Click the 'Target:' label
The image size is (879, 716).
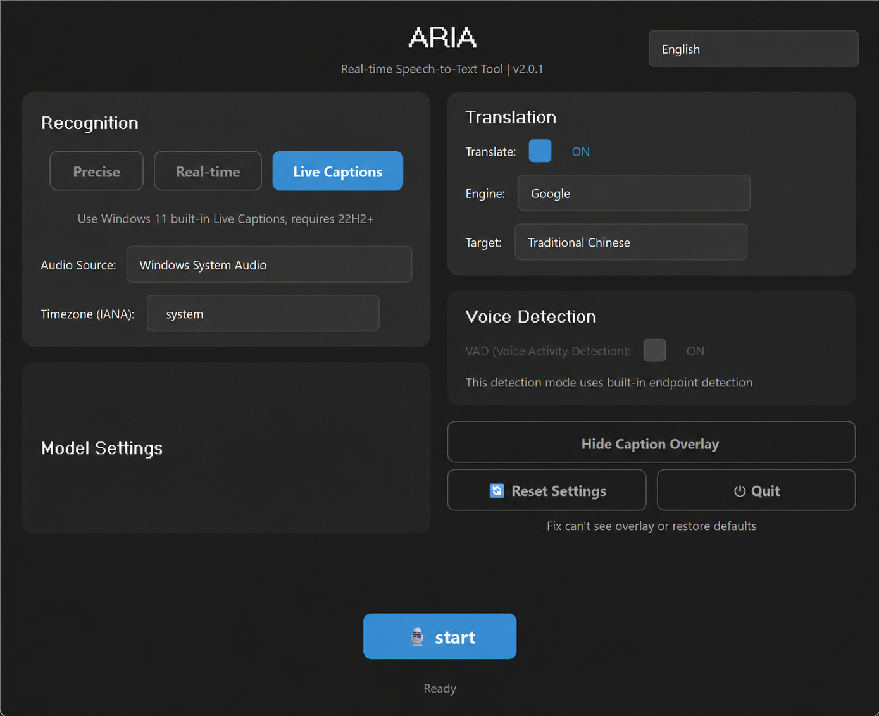tap(483, 243)
